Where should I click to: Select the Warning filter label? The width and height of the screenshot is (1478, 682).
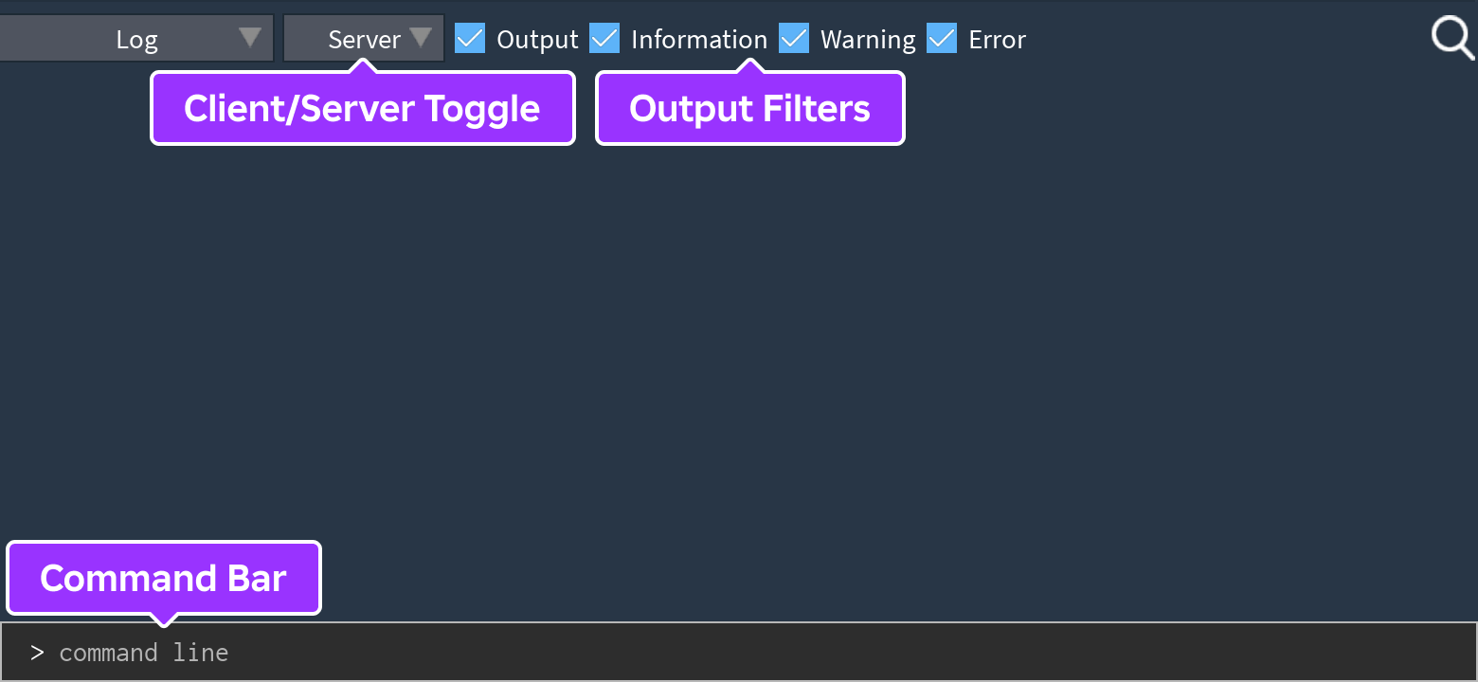[868, 40]
